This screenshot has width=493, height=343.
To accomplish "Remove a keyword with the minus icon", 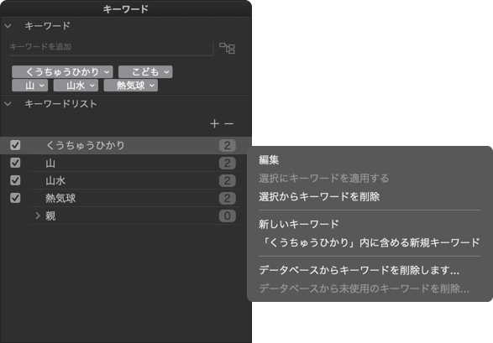I will point(229,123).
